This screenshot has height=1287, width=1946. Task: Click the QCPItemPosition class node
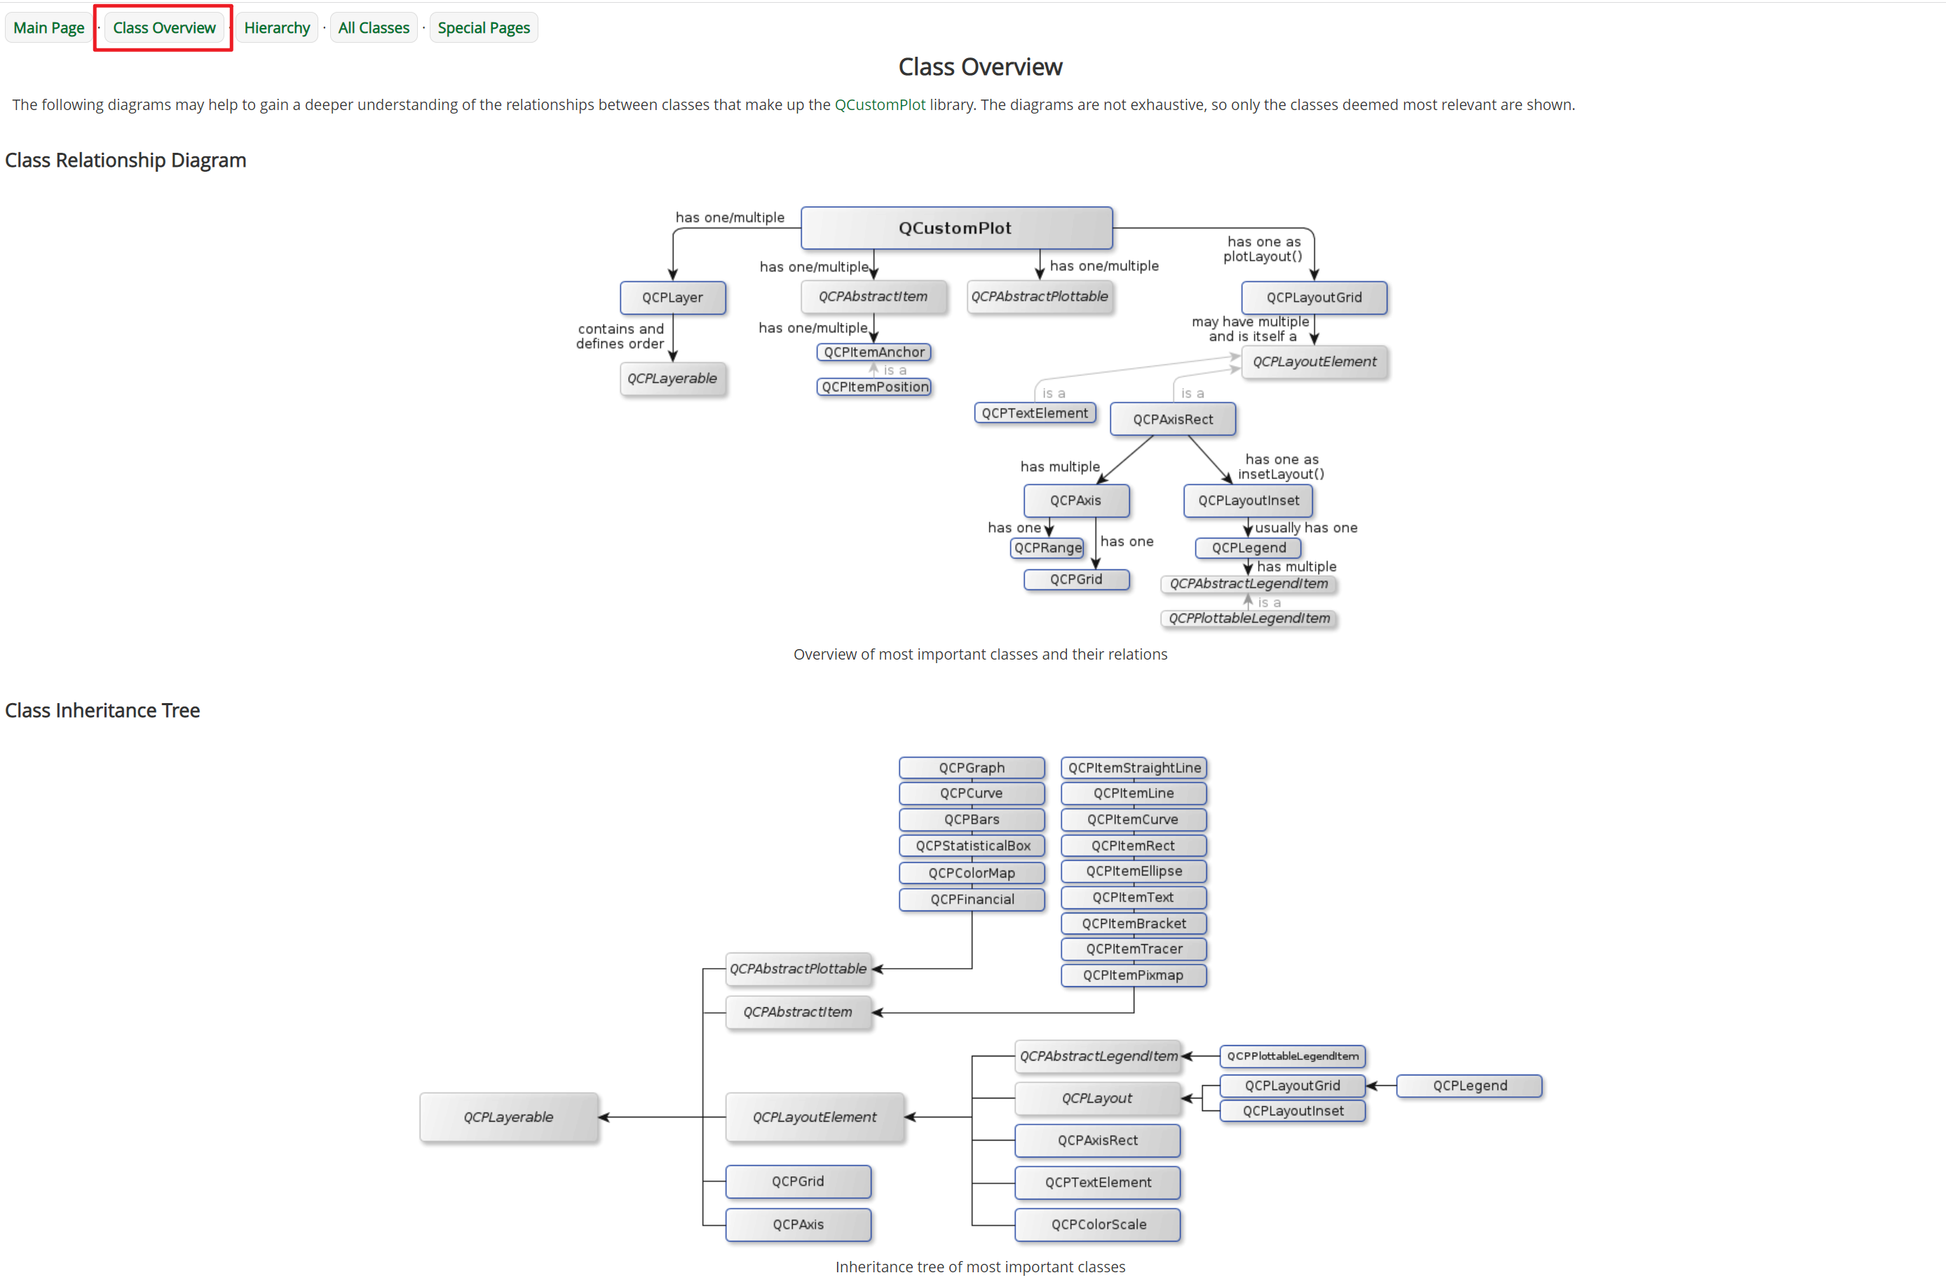coord(874,387)
